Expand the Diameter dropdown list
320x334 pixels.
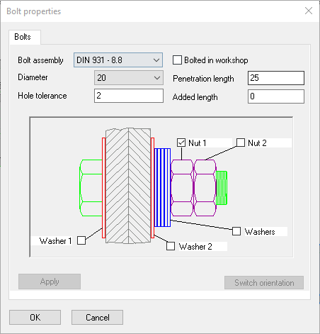(129, 78)
